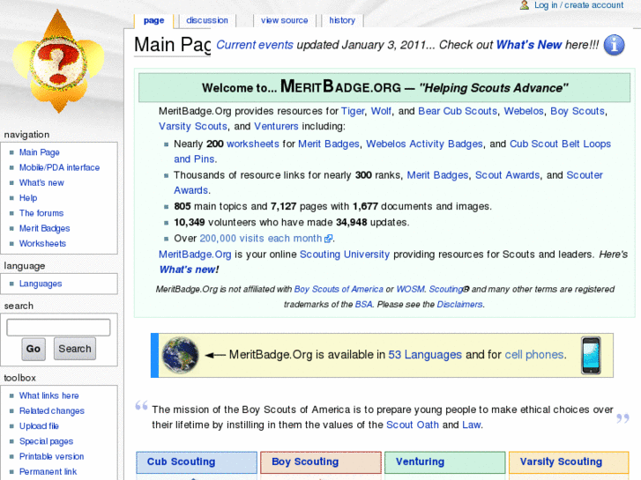Open the Disclaimers link

coord(459,305)
